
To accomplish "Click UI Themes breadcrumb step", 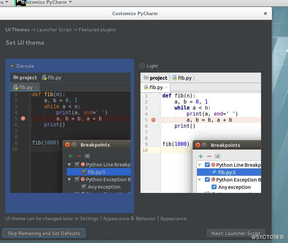I will point(18,30).
